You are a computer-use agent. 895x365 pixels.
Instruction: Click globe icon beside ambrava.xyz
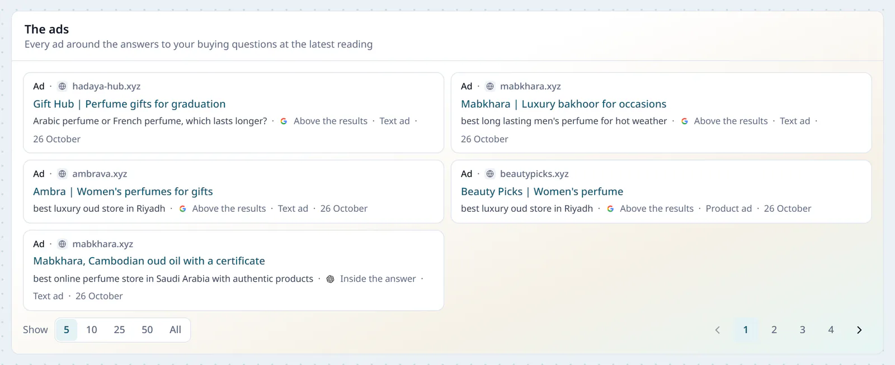62,174
